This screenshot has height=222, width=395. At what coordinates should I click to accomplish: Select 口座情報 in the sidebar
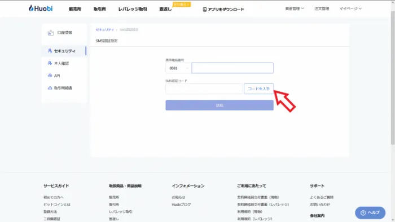click(x=65, y=33)
